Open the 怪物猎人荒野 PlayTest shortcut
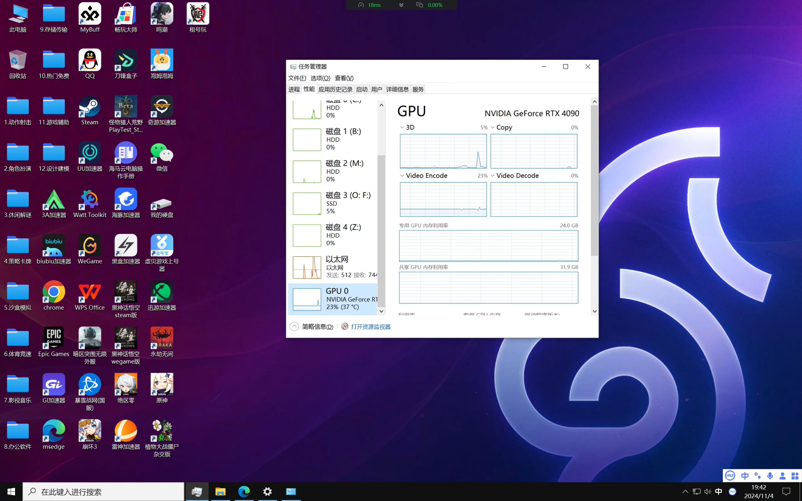Image resolution: width=802 pixels, height=501 pixels. [126, 114]
